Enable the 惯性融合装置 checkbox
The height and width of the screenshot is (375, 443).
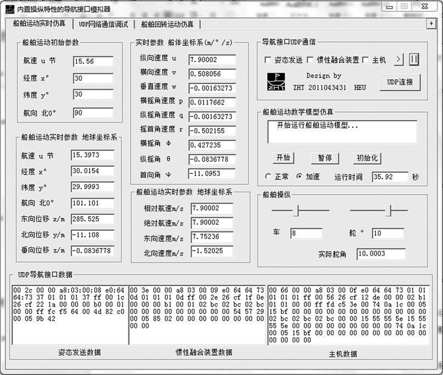310,59
